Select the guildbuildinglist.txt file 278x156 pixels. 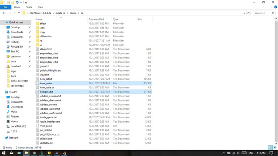point(50,70)
